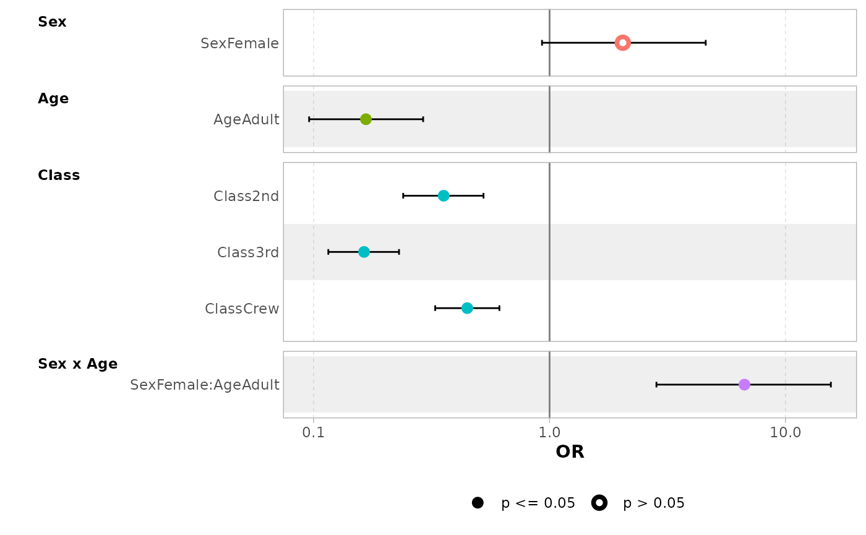Click the 'Sex x Age' group header
The image size is (866, 535).
77,364
